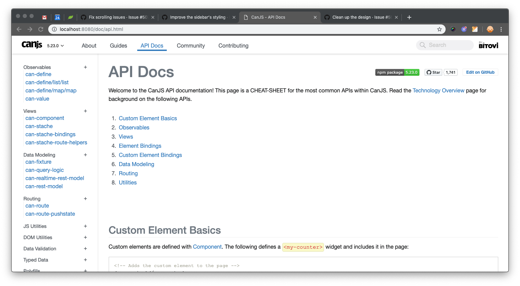This screenshot has width=520, height=286.
Task: Open the Gmail pinned tab
Action: [x=44, y=17]
